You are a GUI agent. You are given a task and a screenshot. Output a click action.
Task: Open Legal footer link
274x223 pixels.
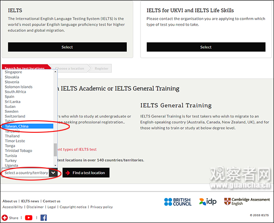point(52,207)
